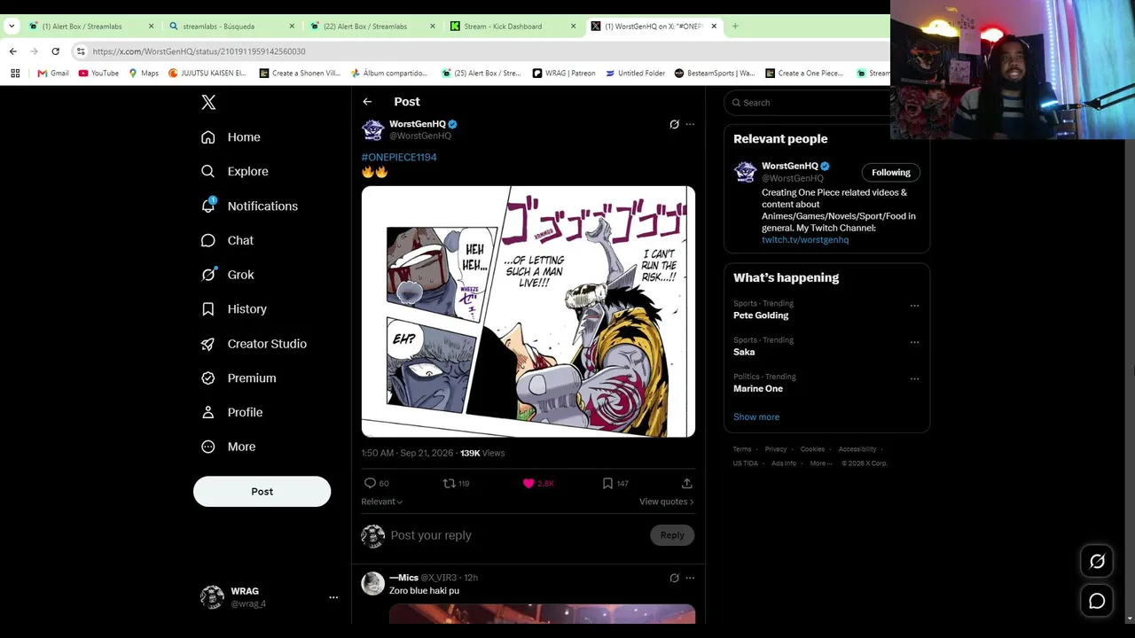
Task: Click the #ONEPIECE1194 hashtag link
Action: tap(399, 157)
